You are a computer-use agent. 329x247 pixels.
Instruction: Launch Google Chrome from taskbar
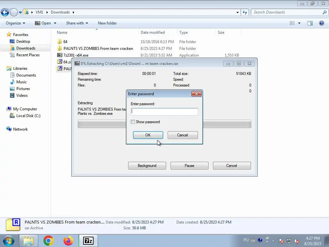pos(49,241)
